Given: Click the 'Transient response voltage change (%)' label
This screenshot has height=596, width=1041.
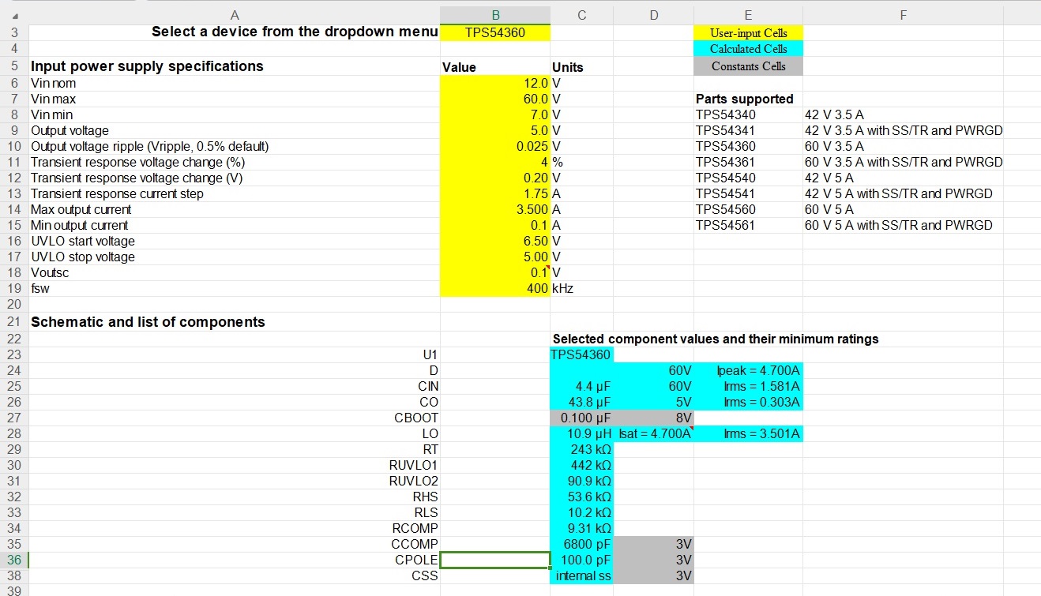Looking at the screenshot, I should (x=137, y=162).
